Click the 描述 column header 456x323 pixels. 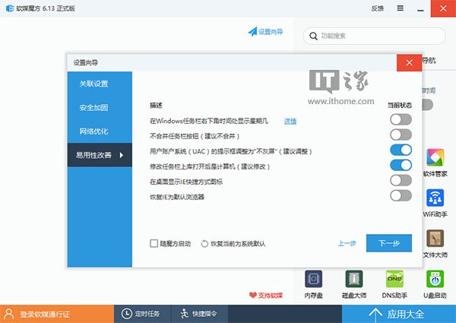156,105
